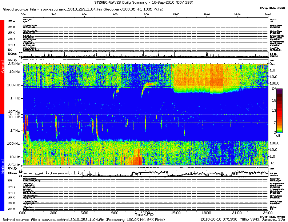Click the HFR 1 label in Ahead panel
Viewport: 288px width, 222px height.
coord(12,39)
